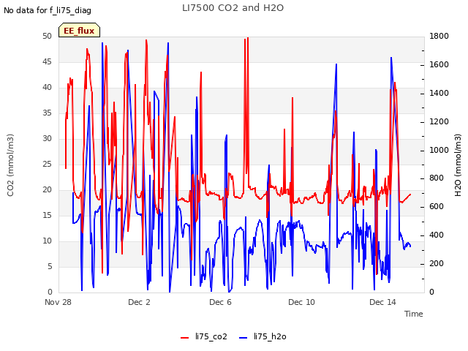Click the 400 value on H2O axis

[x=437, y=235]
